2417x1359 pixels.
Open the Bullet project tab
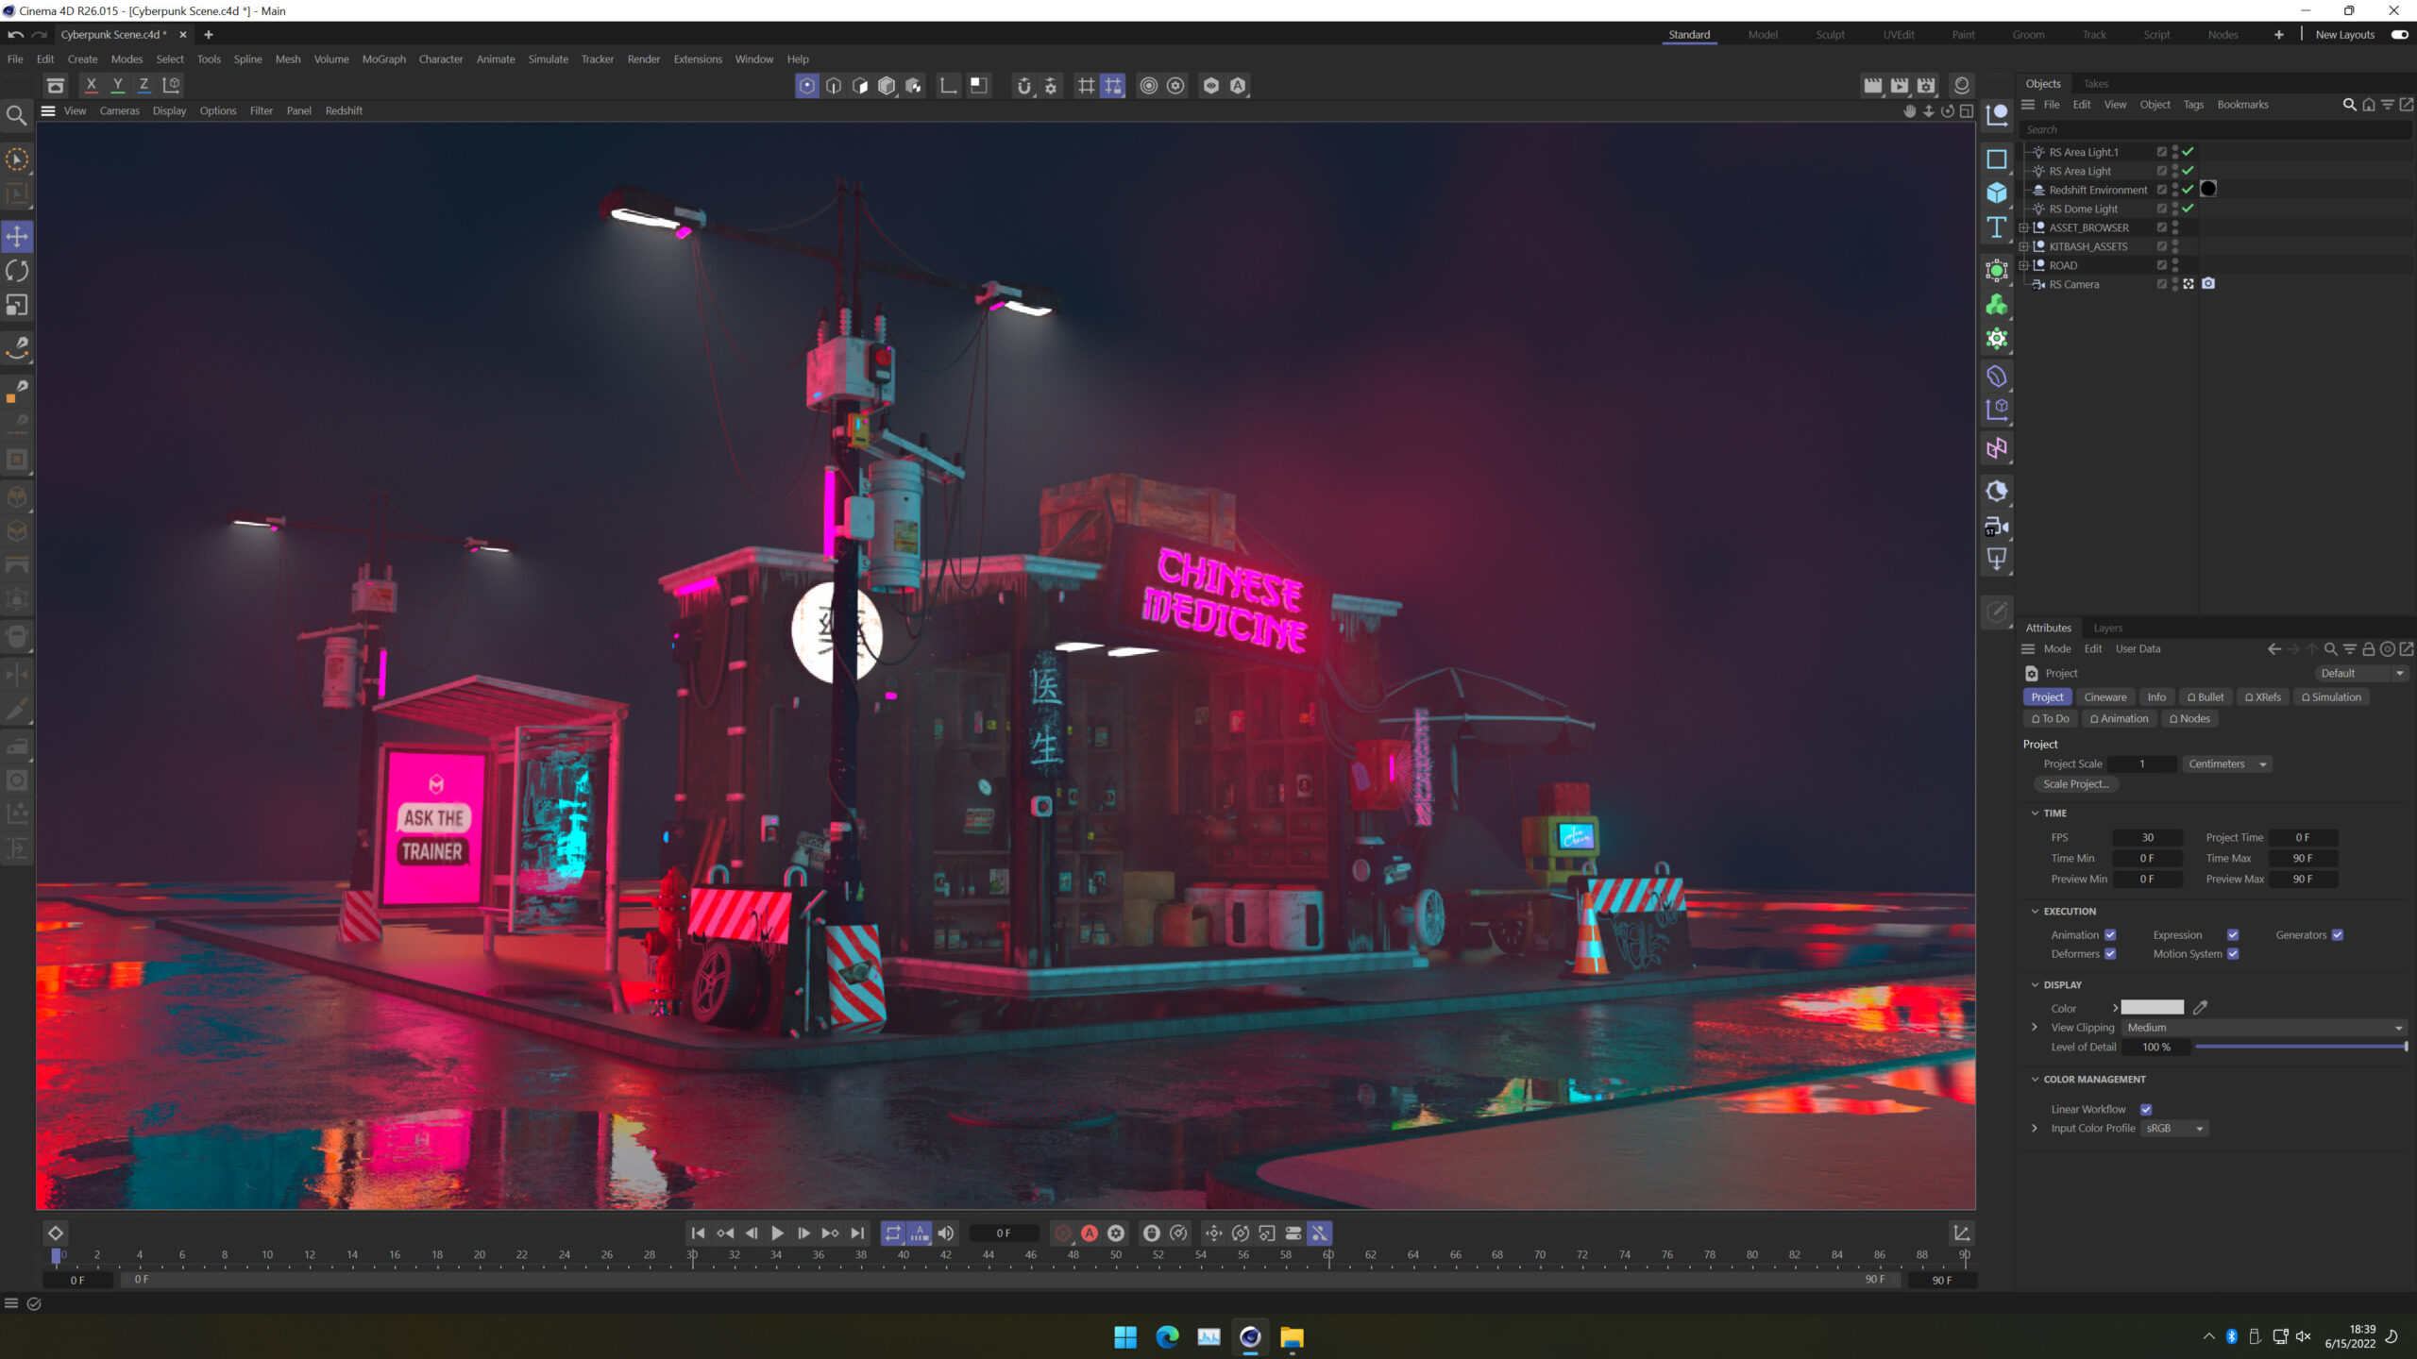[2206, 697]
